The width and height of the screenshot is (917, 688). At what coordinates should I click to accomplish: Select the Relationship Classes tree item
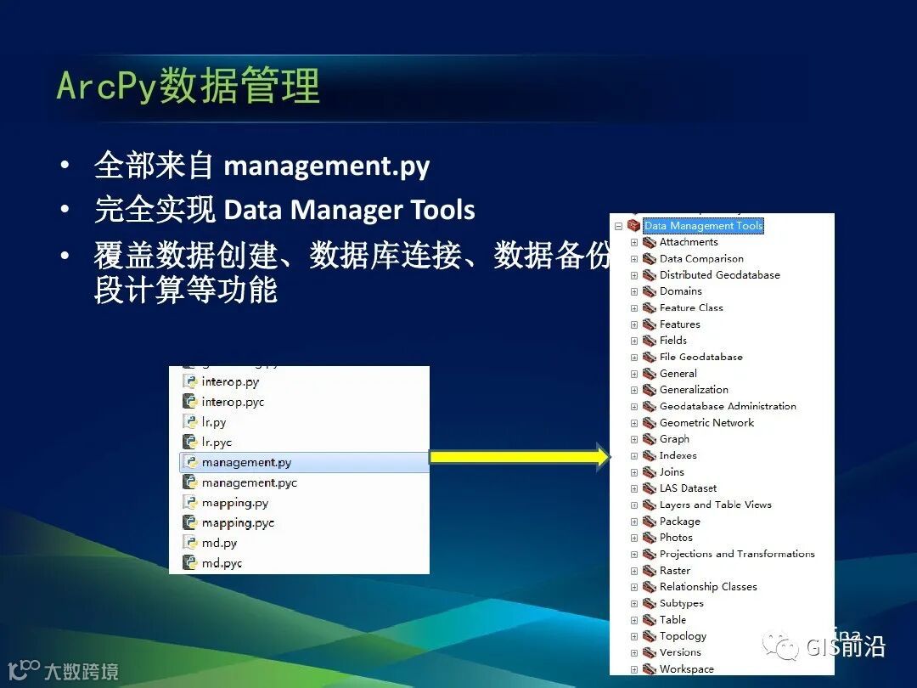[x=708, y=587]
